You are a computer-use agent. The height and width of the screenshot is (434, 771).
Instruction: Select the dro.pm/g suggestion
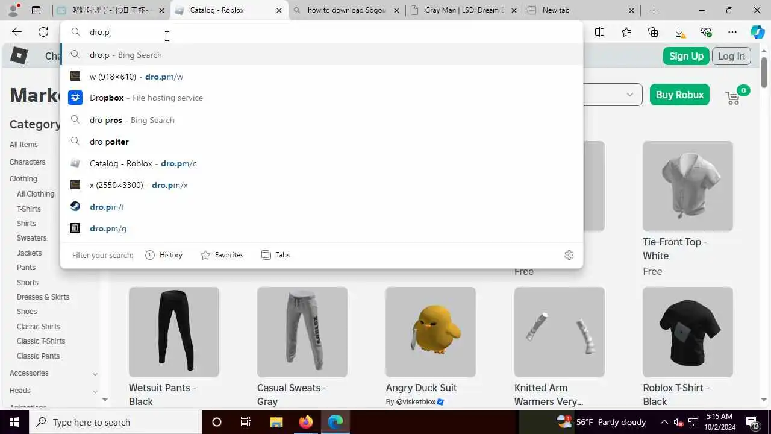click(x=322, y=228)
